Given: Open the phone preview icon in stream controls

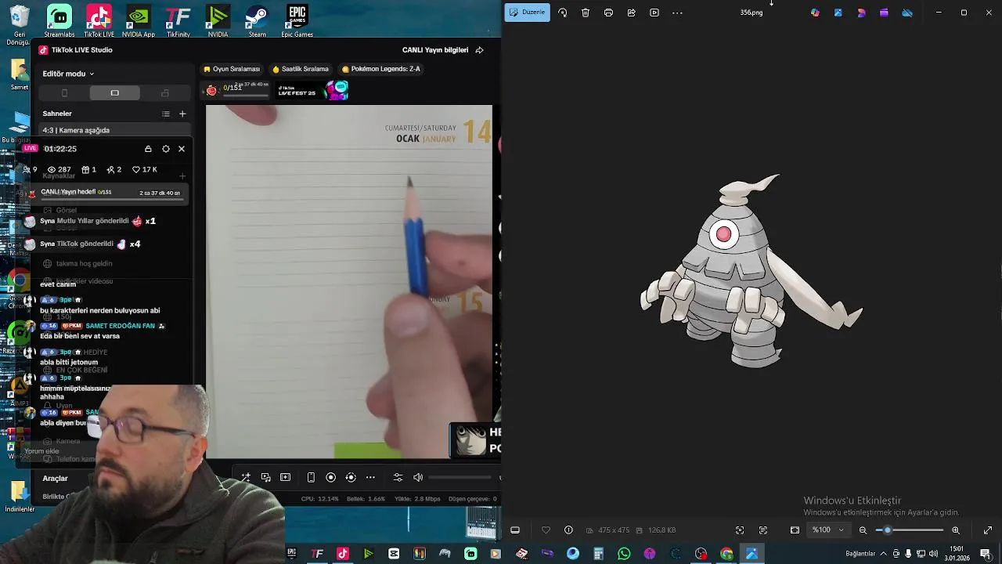Looking at the screenshot, I should (311, 477).
